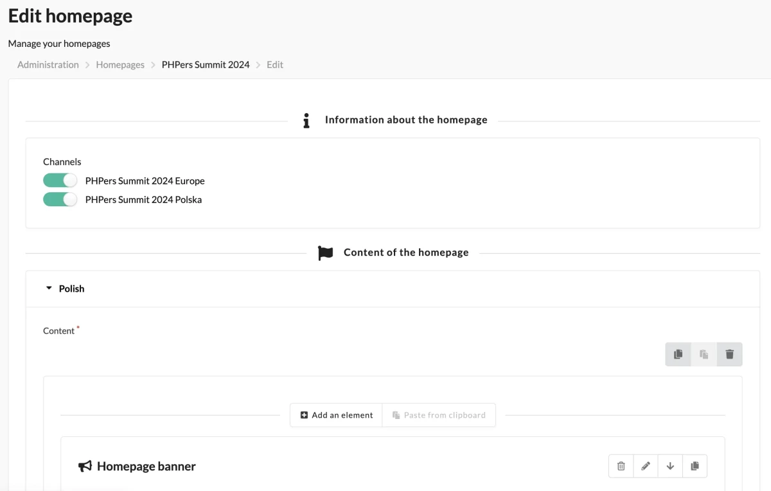This screenshot has width=771, height=491.
Task: Edit the Homepage banner with the pencil icon
Action: 646,467
